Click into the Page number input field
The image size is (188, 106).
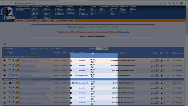click(99, 49)
